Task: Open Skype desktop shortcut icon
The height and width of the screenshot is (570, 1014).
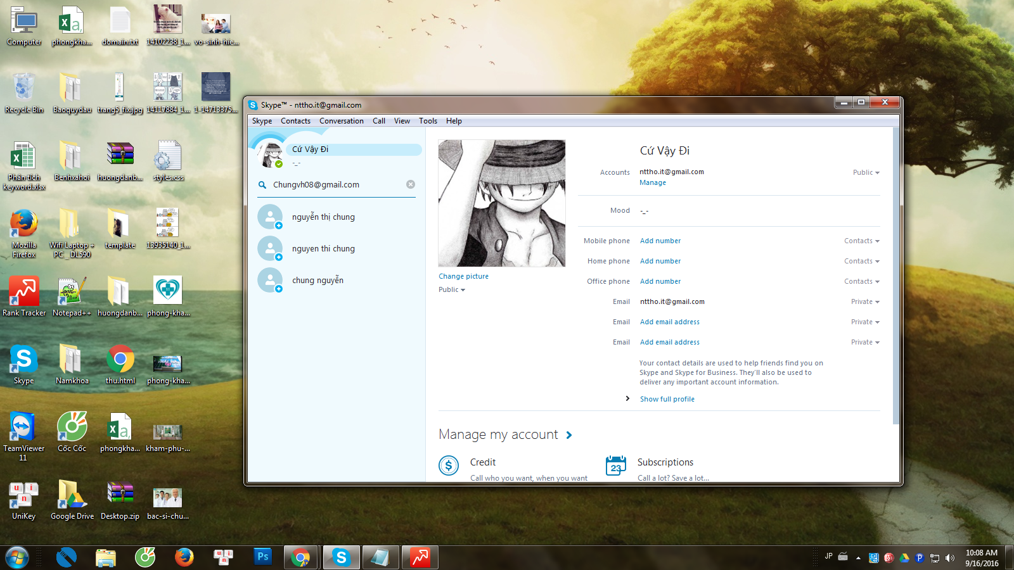Action: pyautogui.click(x=23, y=360)
